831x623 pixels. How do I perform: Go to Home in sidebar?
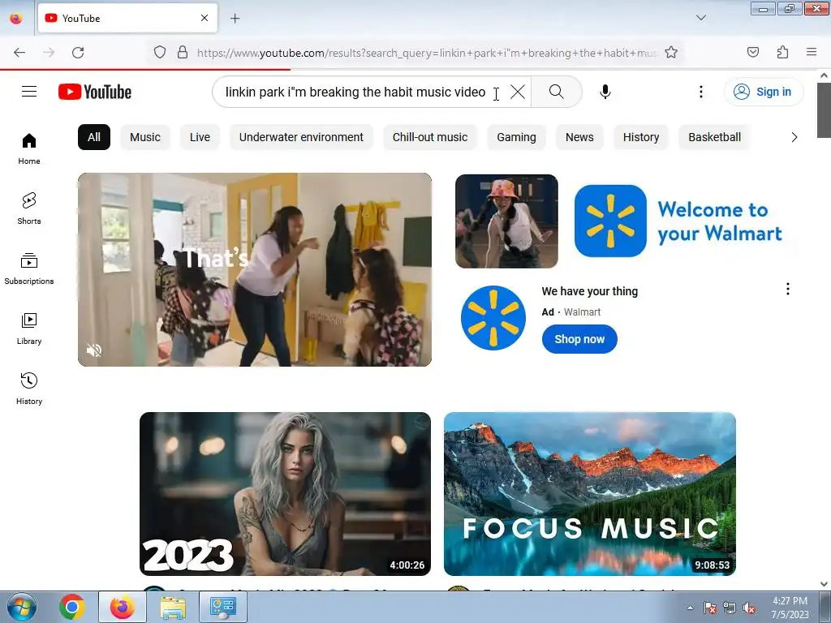(x=29, y=149)
